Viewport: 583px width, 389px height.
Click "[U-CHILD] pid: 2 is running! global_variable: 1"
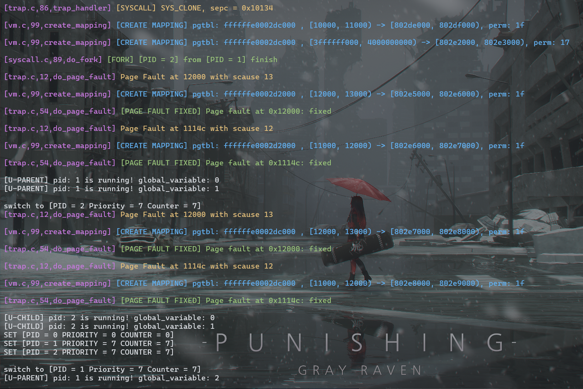109,326
